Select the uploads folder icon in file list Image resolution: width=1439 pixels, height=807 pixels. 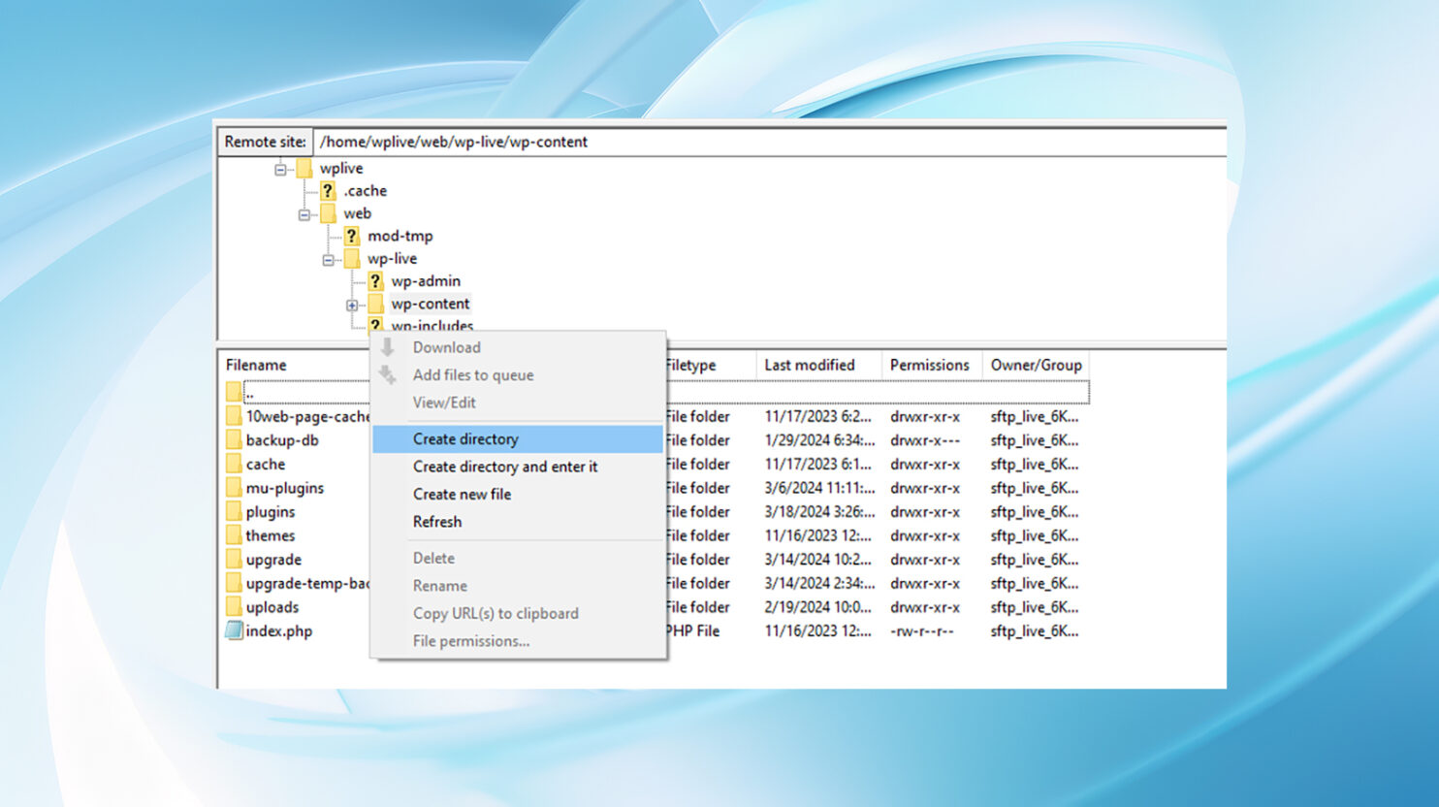(x=234, y=607)
